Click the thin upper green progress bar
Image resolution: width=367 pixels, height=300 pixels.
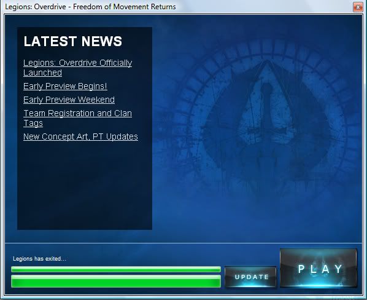click(x=116, y=269)
